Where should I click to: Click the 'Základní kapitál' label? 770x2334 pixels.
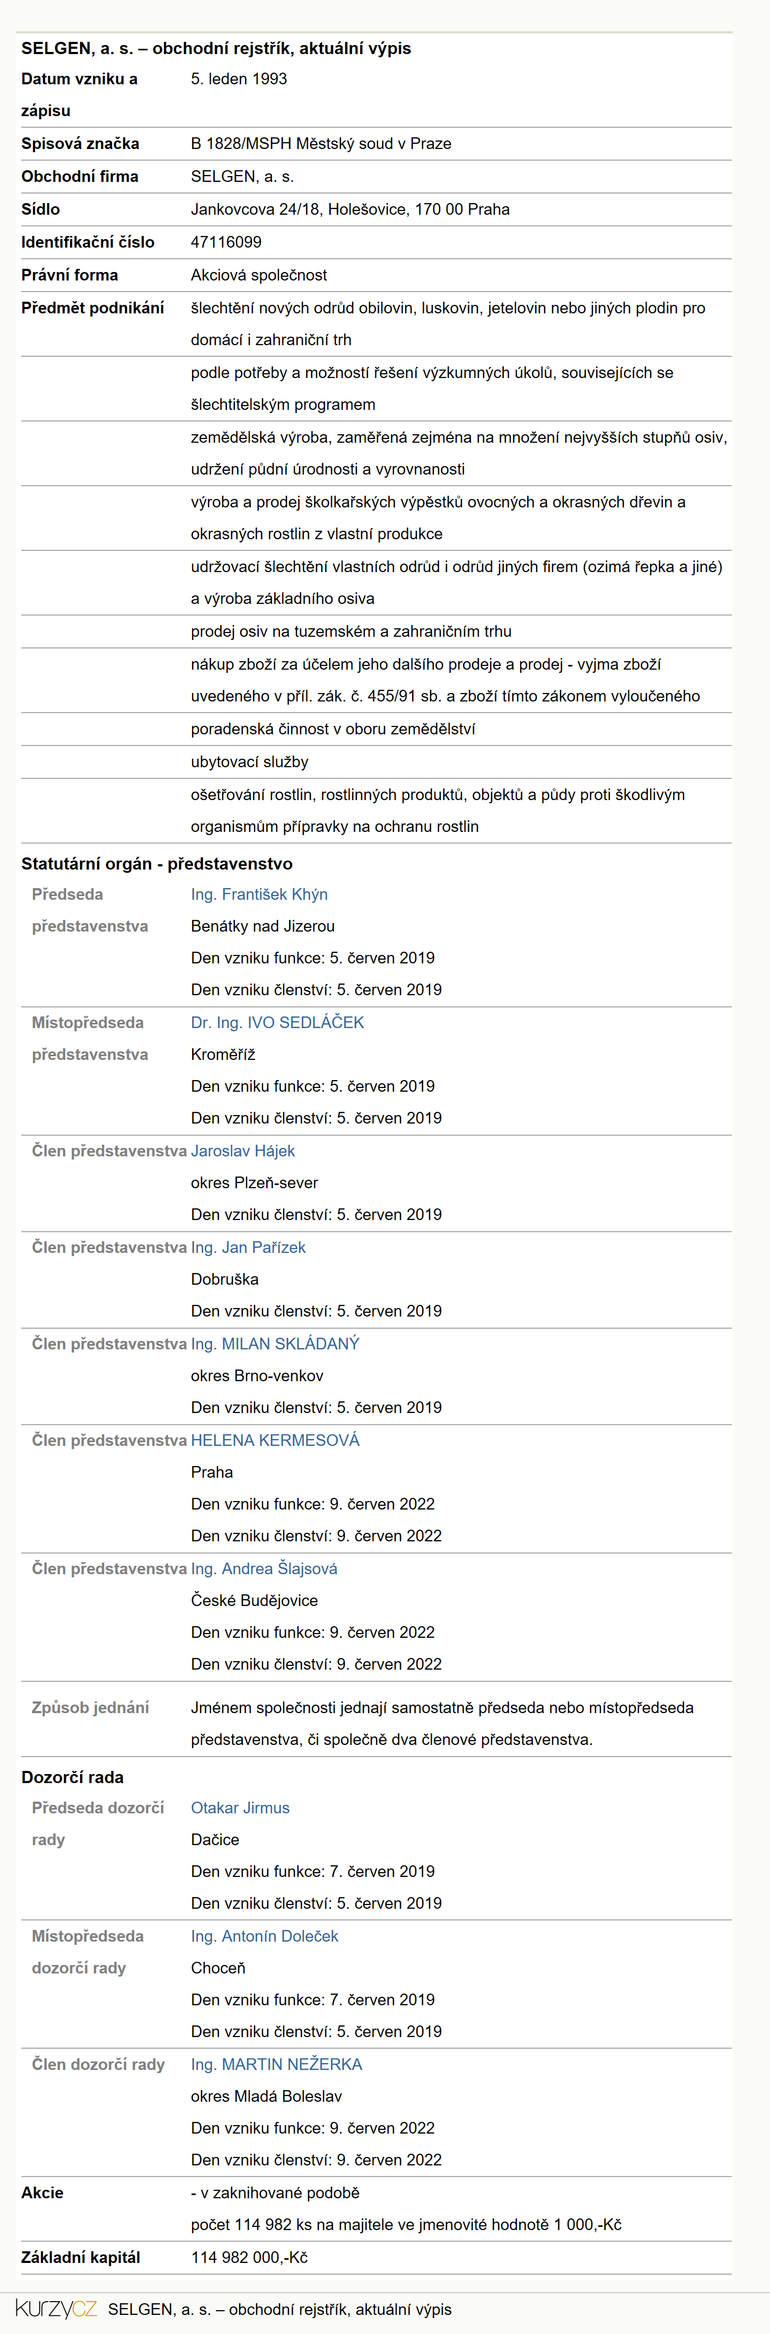click(x=81, y=2257)
